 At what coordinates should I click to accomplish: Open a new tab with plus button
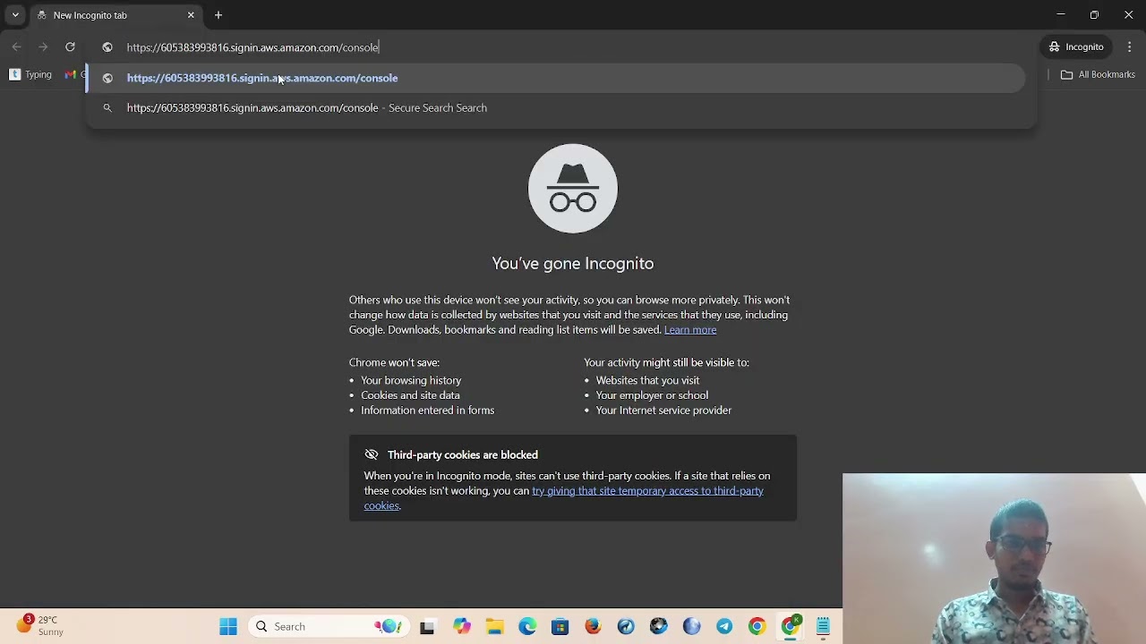[218, 15]
